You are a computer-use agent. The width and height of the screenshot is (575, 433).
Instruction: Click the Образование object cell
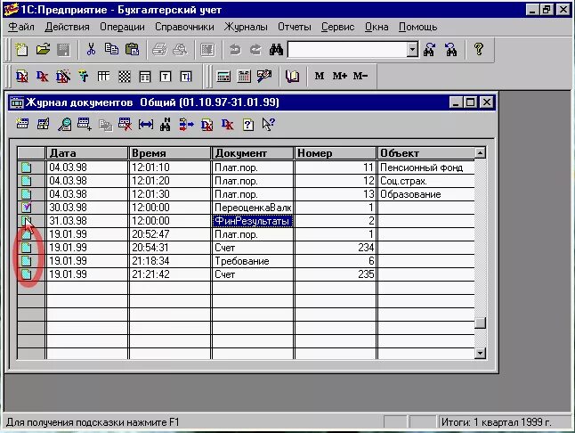(x=425, y=194)
